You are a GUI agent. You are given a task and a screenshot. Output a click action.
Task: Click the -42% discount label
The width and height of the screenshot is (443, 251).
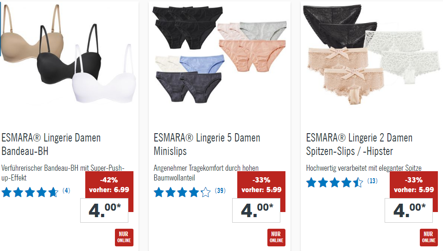pos(109,180)
